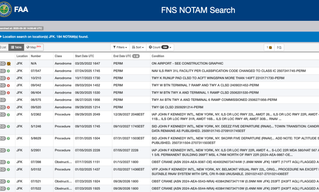Toggle the selector pill on row 09/520
The image size is (319, 192).
(3, 107)
